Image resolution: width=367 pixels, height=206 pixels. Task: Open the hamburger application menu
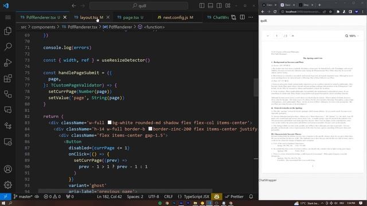[x=8, y=18]
